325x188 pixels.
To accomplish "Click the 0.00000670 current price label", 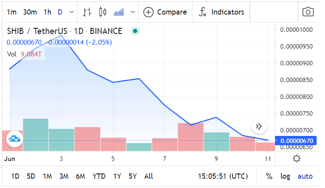I will click(296, 141).
